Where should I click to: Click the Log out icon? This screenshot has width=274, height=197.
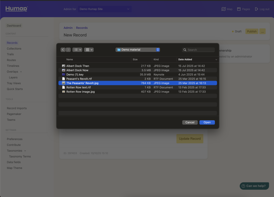[257, 9]
